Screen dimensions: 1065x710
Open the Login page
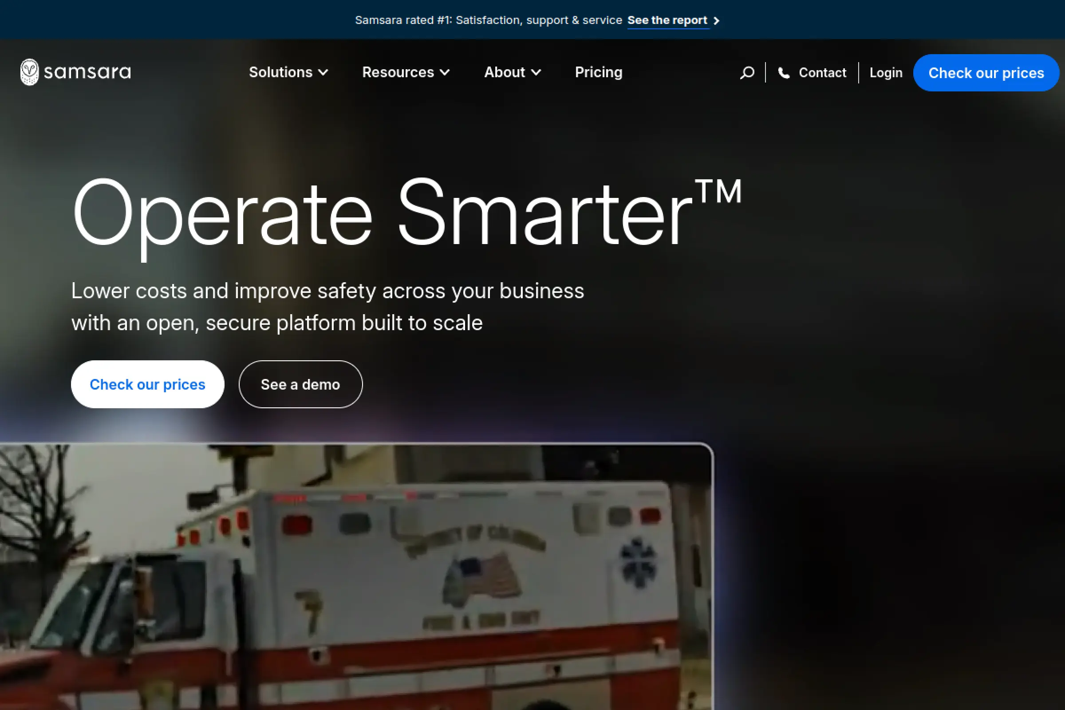click(886, 73)
